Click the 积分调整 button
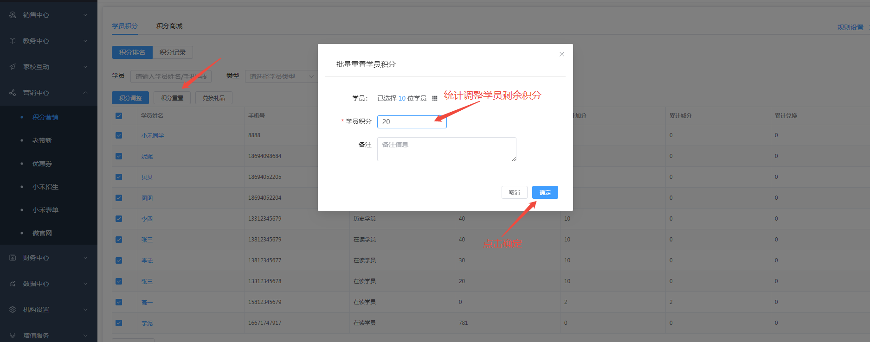This screenshot has height=342, width=870. (130, 98)
